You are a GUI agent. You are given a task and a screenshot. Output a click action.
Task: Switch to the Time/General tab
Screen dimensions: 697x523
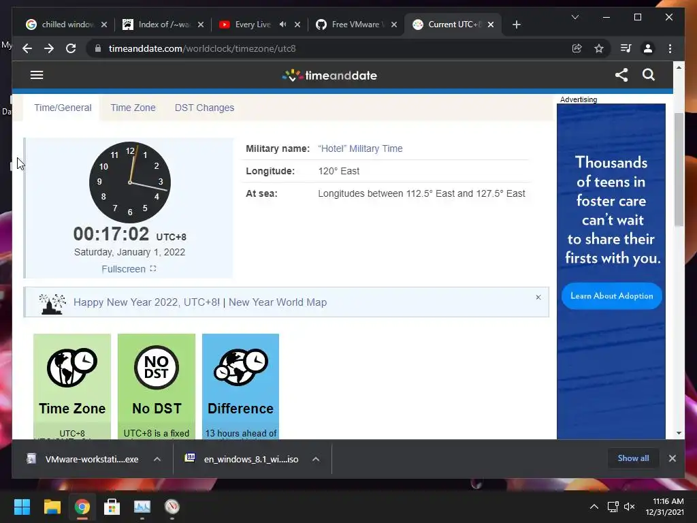coord(63,108)
